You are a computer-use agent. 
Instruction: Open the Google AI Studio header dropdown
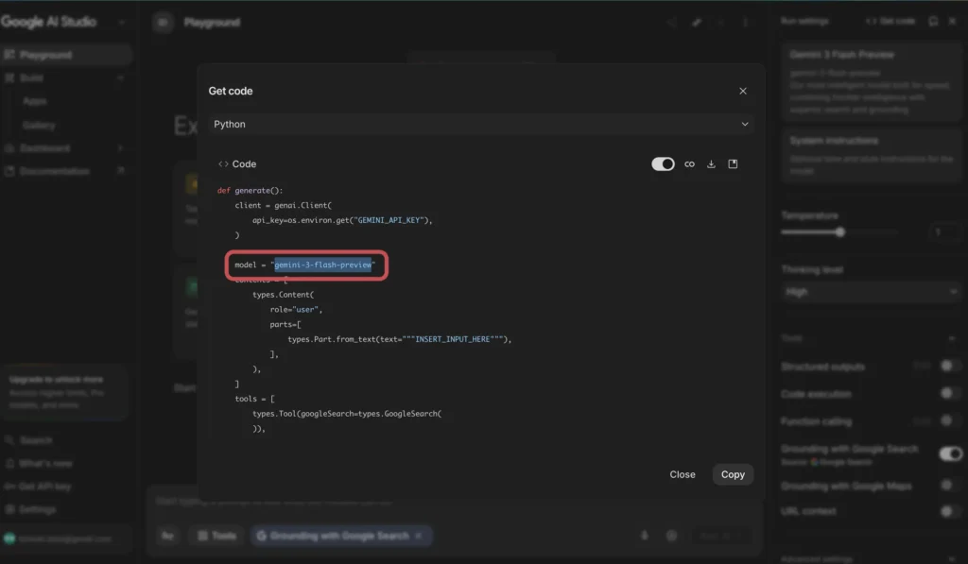(122, 23)
